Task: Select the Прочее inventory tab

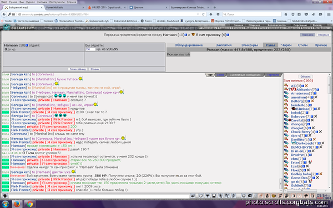Action: pyautogui.click(x=321, y=45)
